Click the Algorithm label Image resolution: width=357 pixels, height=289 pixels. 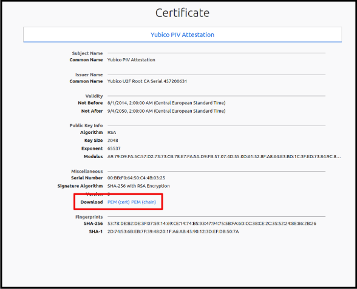point(91,132)
